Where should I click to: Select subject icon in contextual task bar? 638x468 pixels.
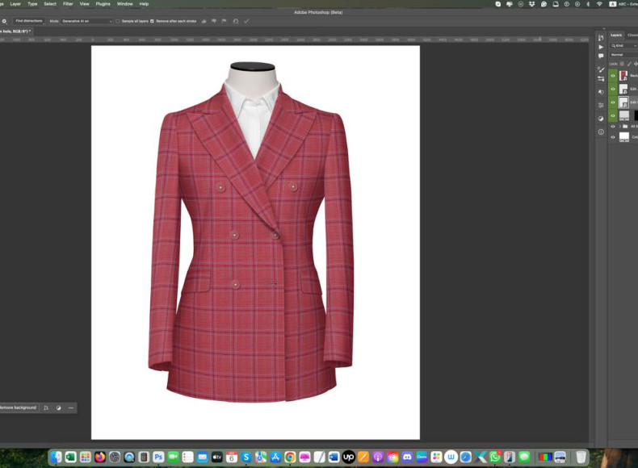tap(46, 407)
